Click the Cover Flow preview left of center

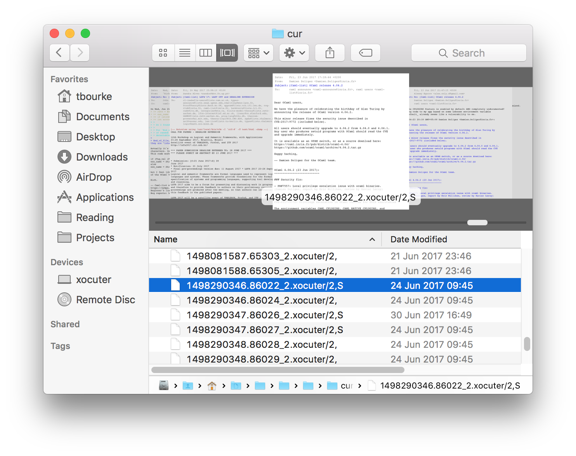click(x=221, y=143)
